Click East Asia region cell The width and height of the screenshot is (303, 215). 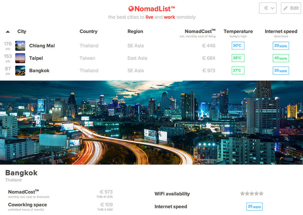(x=137, y=58)
